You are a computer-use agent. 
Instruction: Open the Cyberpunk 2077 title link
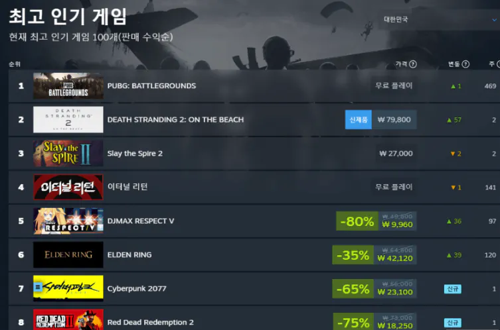137,289
